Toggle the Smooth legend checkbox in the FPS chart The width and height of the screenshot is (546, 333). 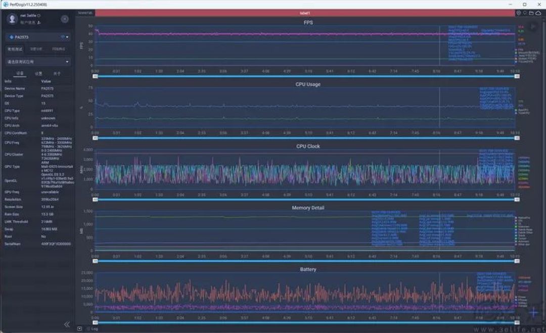pos(516,53)
